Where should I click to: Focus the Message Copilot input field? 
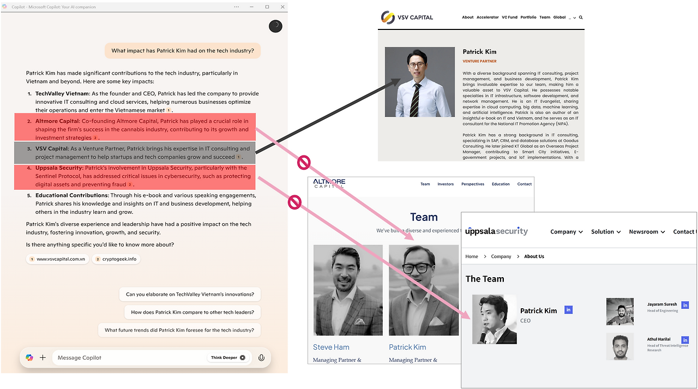pyautogui.click(x=128, y=357)
